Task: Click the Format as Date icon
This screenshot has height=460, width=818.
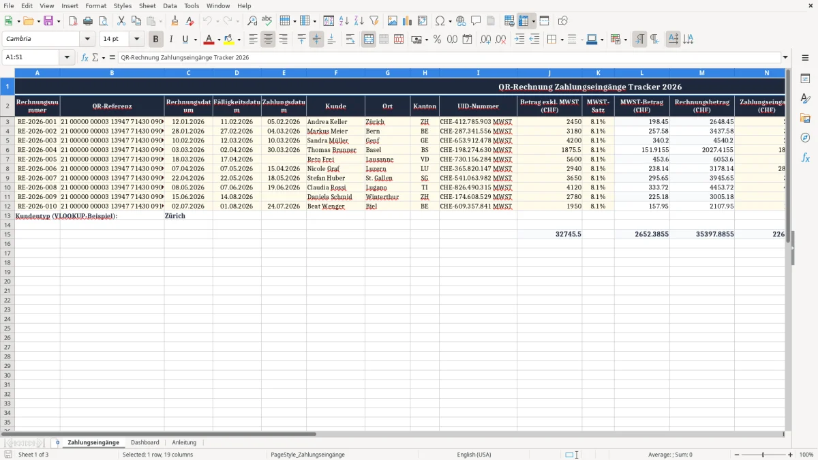Action: click(x=467, y=40)
